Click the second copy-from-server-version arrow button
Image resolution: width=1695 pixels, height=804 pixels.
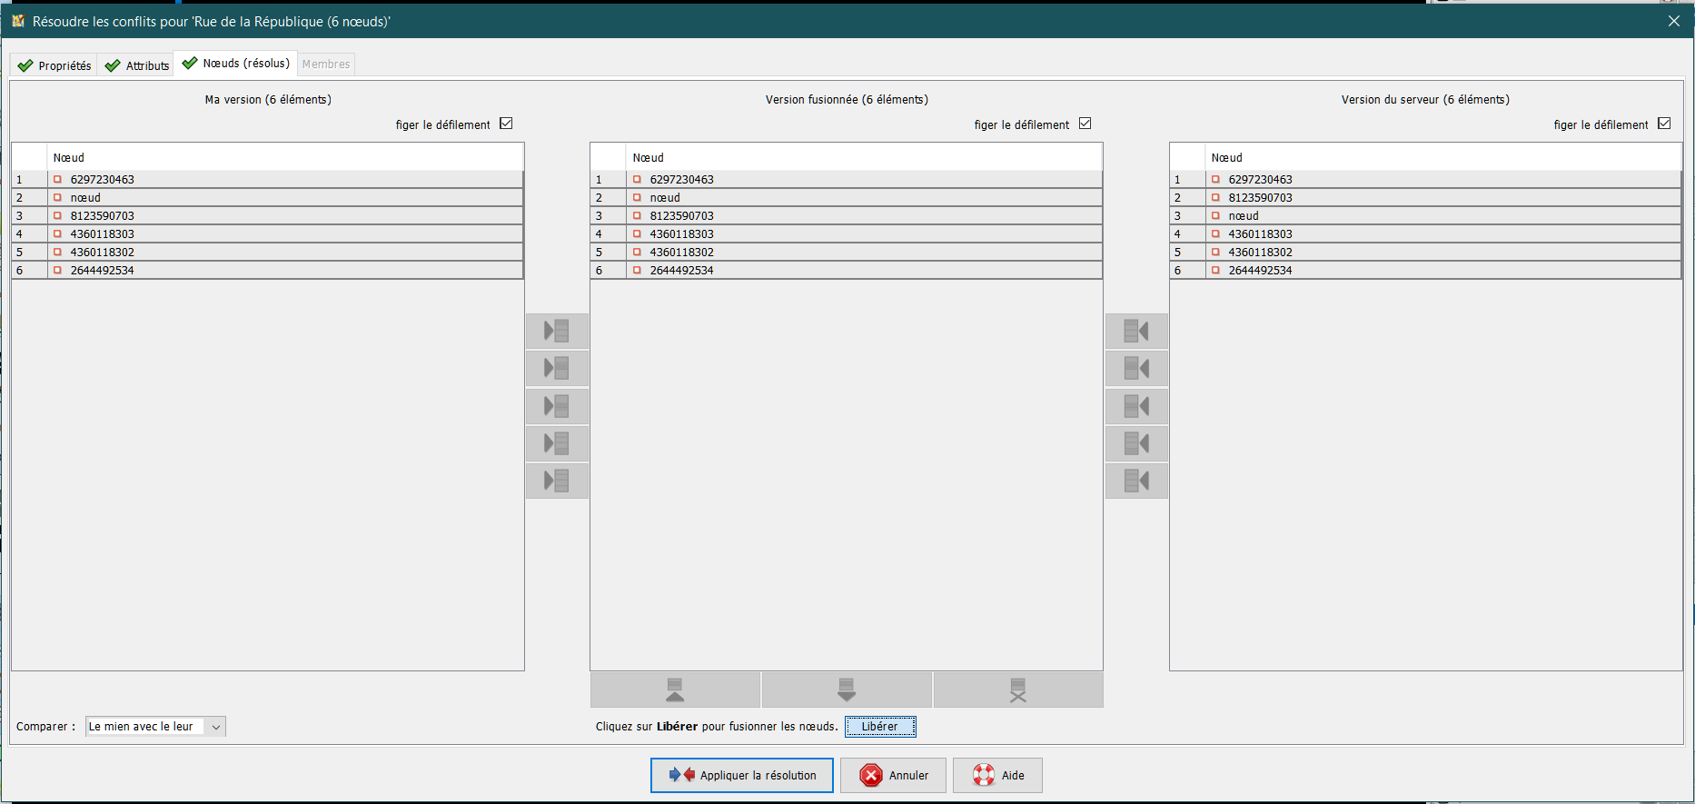click(x=1136, y=368)
